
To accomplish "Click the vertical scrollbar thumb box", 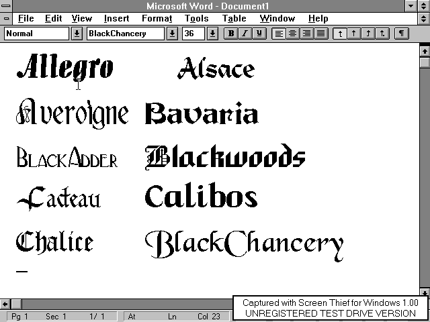I will tap(424, 62).
